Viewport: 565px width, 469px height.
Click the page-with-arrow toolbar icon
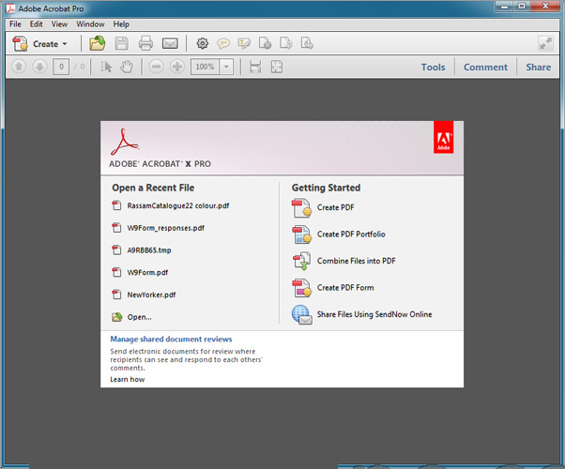pyautogui.click(x=286, y=43)
